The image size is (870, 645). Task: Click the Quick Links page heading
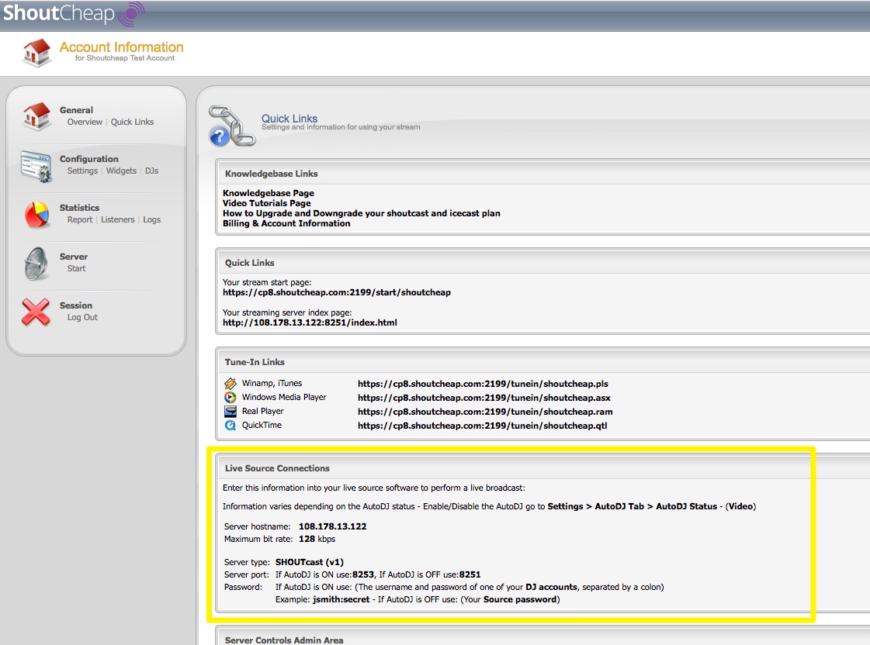pos(289,118)
